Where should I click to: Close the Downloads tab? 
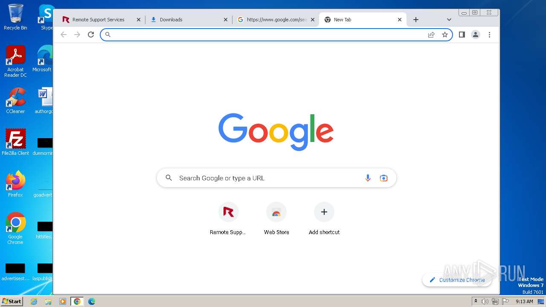tap(226, 20)
